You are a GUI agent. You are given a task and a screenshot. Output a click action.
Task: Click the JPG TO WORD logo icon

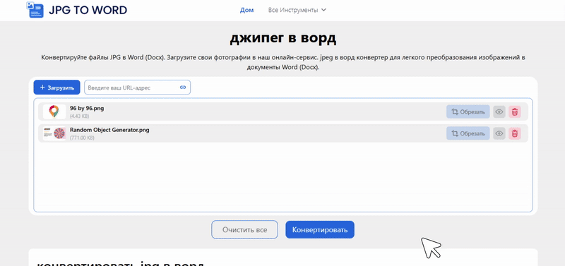[x=35, y=10]
